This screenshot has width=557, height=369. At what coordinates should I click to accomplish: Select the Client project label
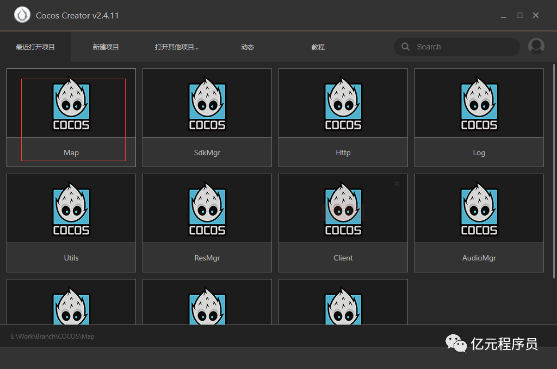tap(343, 258)
